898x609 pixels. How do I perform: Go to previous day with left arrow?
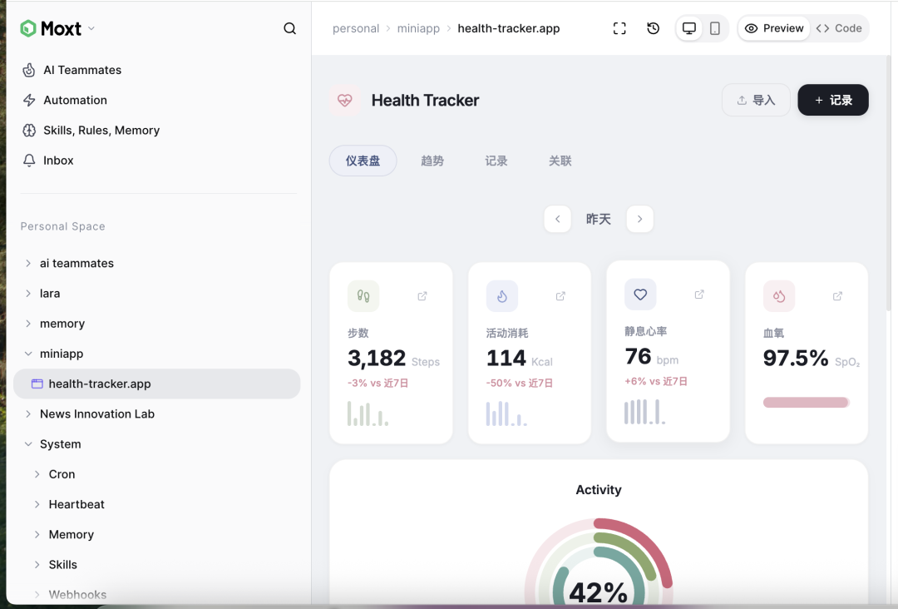(x=557, y=219)
